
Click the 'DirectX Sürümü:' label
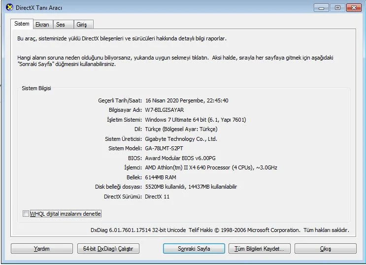click(x=123, y=197)
